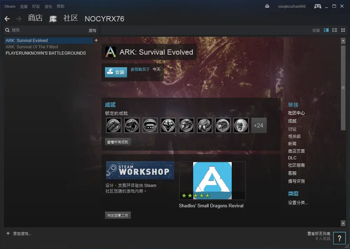350x249 pixels.
Task: Click the 安装 install button
Action: coord(116,72)
